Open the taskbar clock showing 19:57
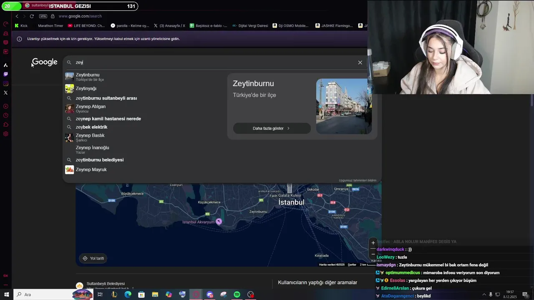The width and height of the screenshot is (534, 300). (510, 295)
